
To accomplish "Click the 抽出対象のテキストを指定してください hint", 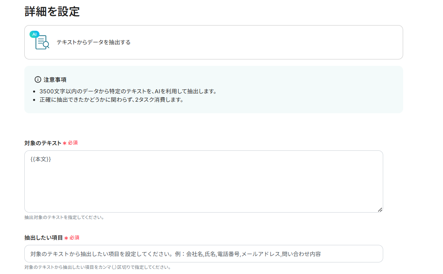I will click(x=65, y=217).
